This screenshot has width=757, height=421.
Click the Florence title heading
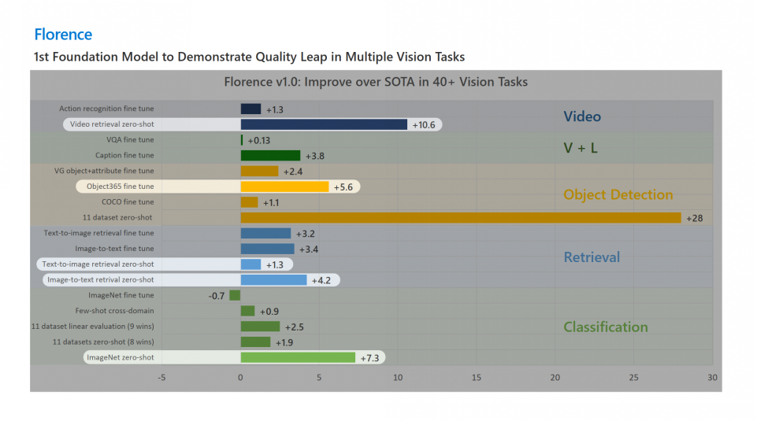click(x=63, y=35)
